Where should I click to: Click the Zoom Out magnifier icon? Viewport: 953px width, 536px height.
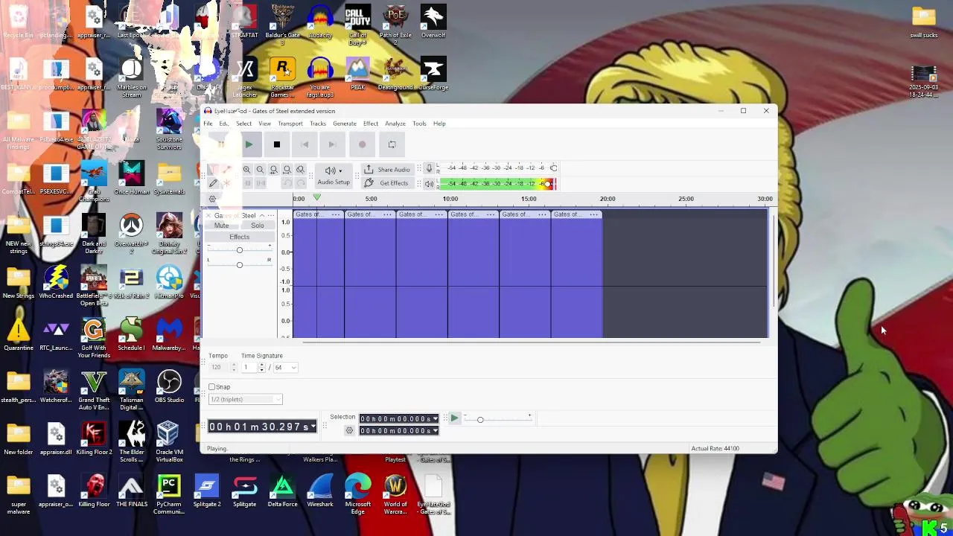(260, 170)
